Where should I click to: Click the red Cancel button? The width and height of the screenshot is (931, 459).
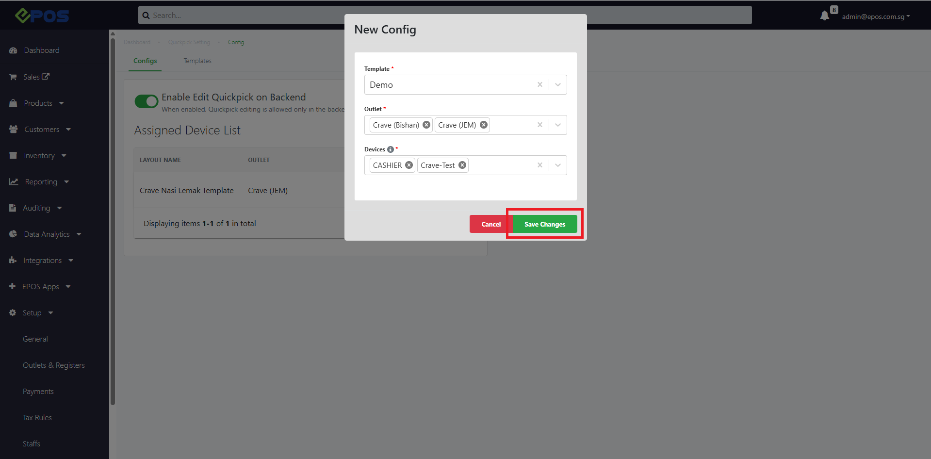click(491, 224)
